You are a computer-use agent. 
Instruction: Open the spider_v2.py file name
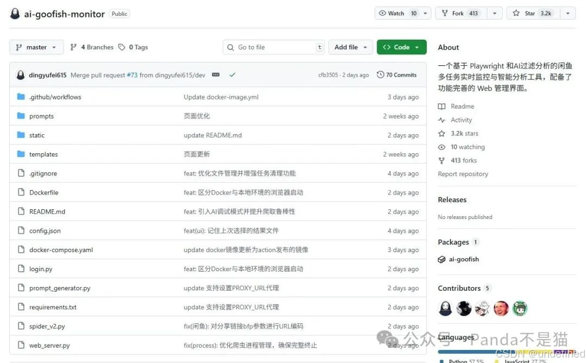click(x=47, y=327)
